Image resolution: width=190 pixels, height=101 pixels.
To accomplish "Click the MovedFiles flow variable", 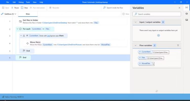I will pos(146,63).
